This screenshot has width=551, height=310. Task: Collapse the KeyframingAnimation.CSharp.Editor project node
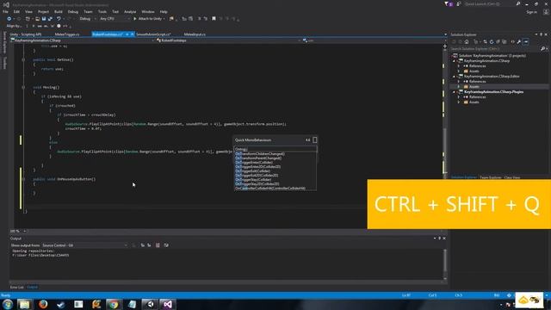(454, 77)
